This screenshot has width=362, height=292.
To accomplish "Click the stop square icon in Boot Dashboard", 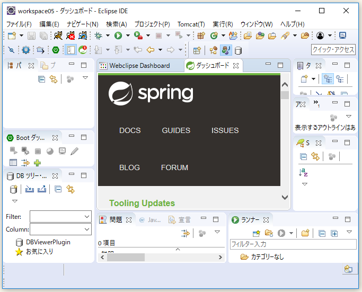I will coord(38,152).
